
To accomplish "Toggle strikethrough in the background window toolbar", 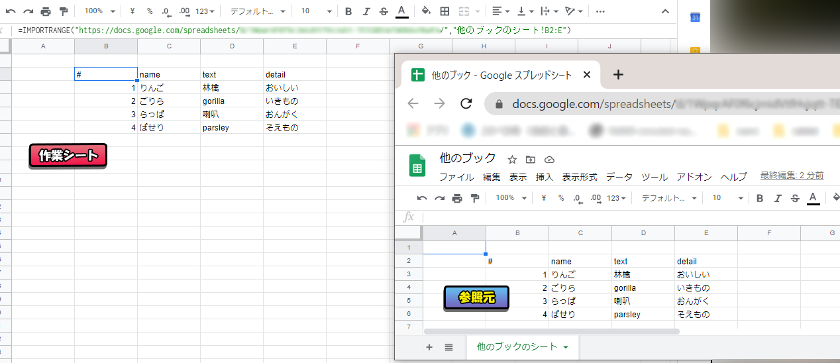I will tap(384, 11).
